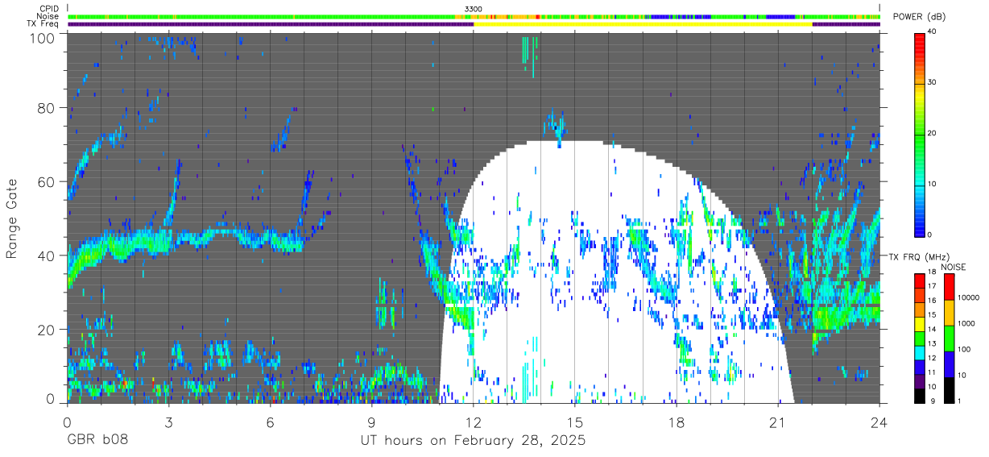Click the black 9 MHz swatch in TX FRQ legend
Viewport: 989px width, 457px height.
pos(920,394)
